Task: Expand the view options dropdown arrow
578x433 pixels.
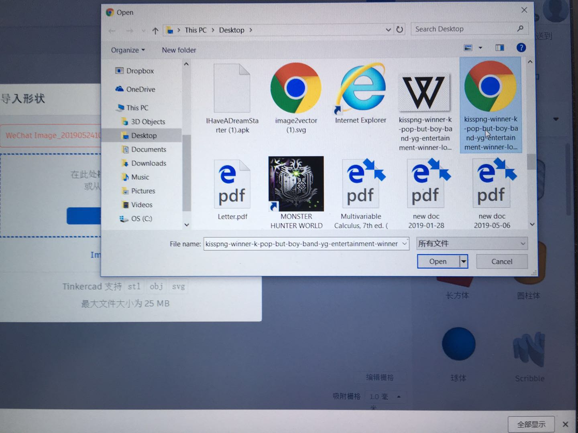Action: pos(480,48)
